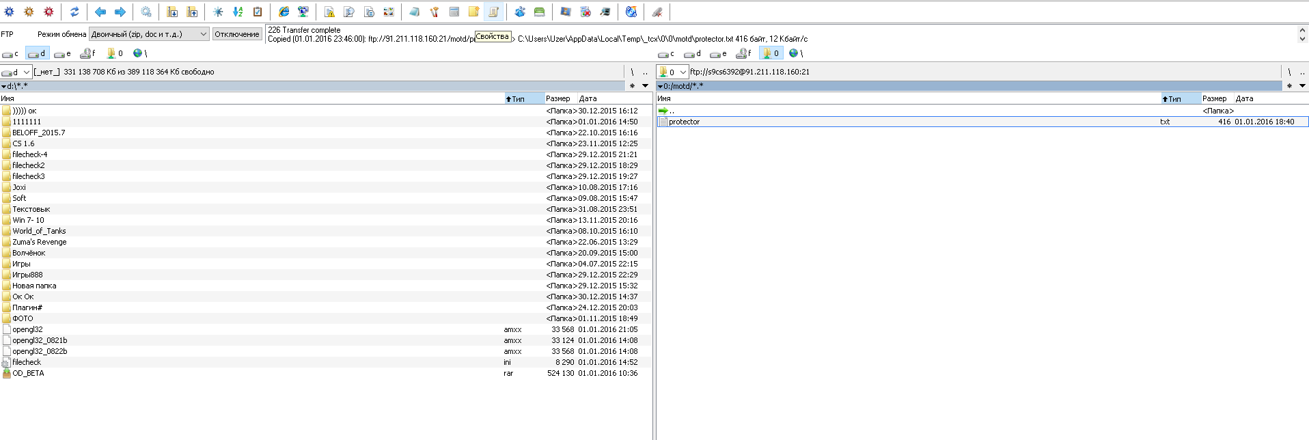Click the last tool icon in toolbar

(657, 12)
